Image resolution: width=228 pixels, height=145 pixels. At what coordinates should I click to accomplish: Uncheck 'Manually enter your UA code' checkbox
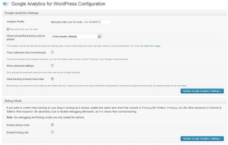(8, 29)
